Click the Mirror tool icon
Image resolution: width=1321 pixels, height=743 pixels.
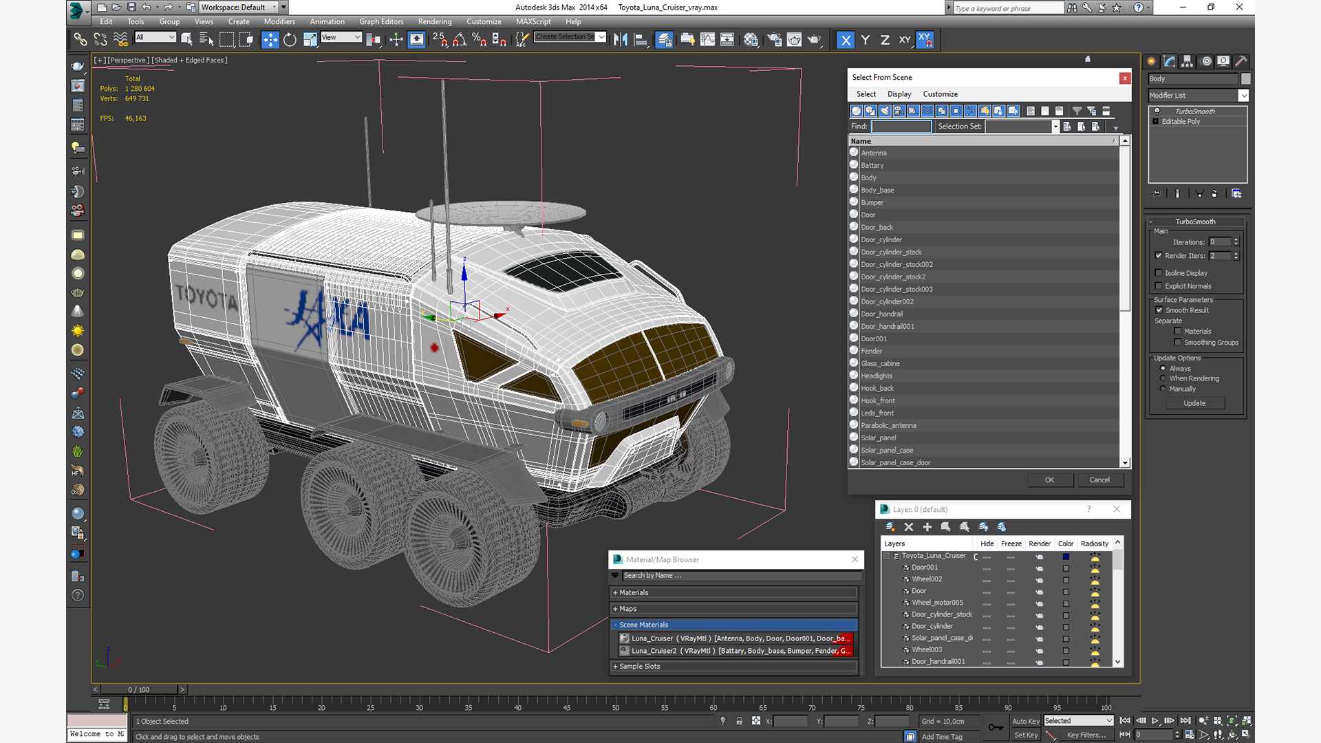620,40
